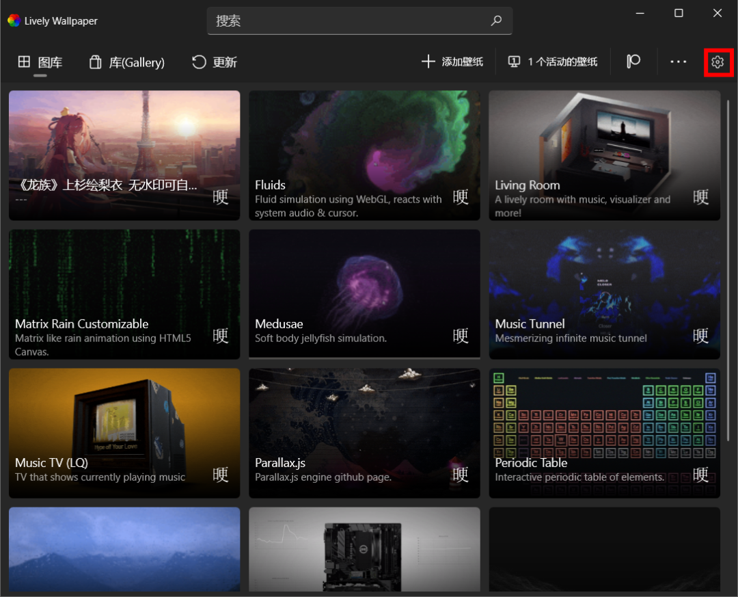Minimize the Lively Wallpaper window

click(x=640, y=13)
